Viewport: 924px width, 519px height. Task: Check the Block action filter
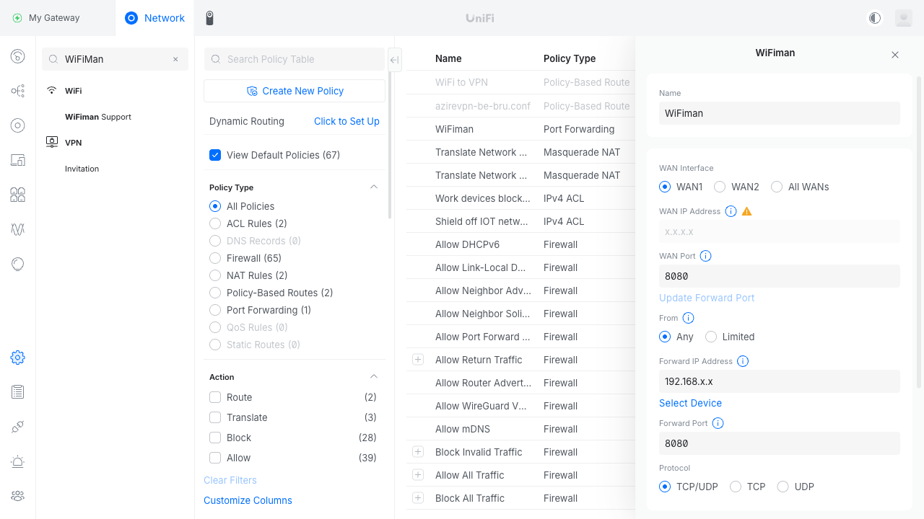[x=215, y=438]
